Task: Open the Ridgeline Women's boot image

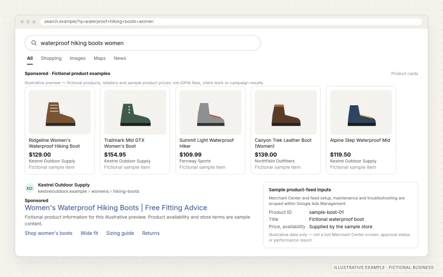Action: pyautogui.click(x=60, y=112)
